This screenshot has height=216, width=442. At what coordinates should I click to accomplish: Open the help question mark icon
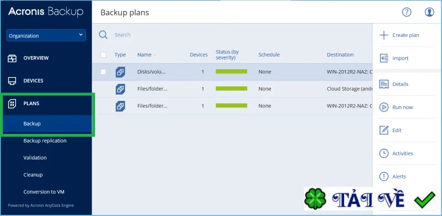coord(407,12)
